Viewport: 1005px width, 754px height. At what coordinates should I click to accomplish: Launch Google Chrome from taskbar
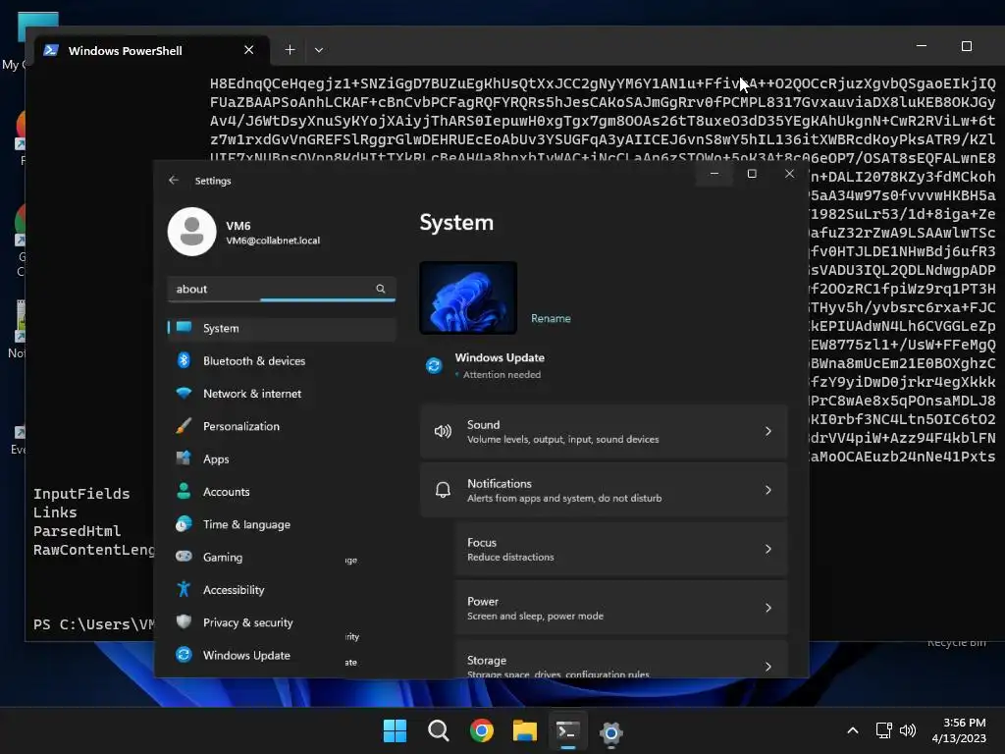click(482, 730)
